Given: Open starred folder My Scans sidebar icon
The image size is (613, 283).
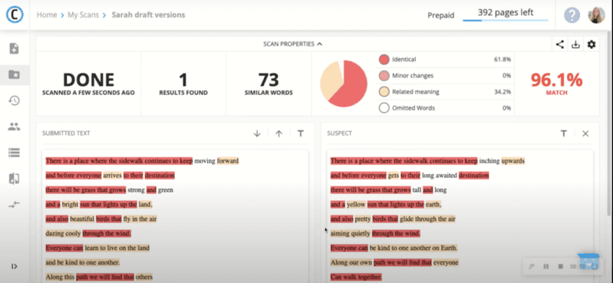Looking at the screenshot, I should (x=14, y=74).
